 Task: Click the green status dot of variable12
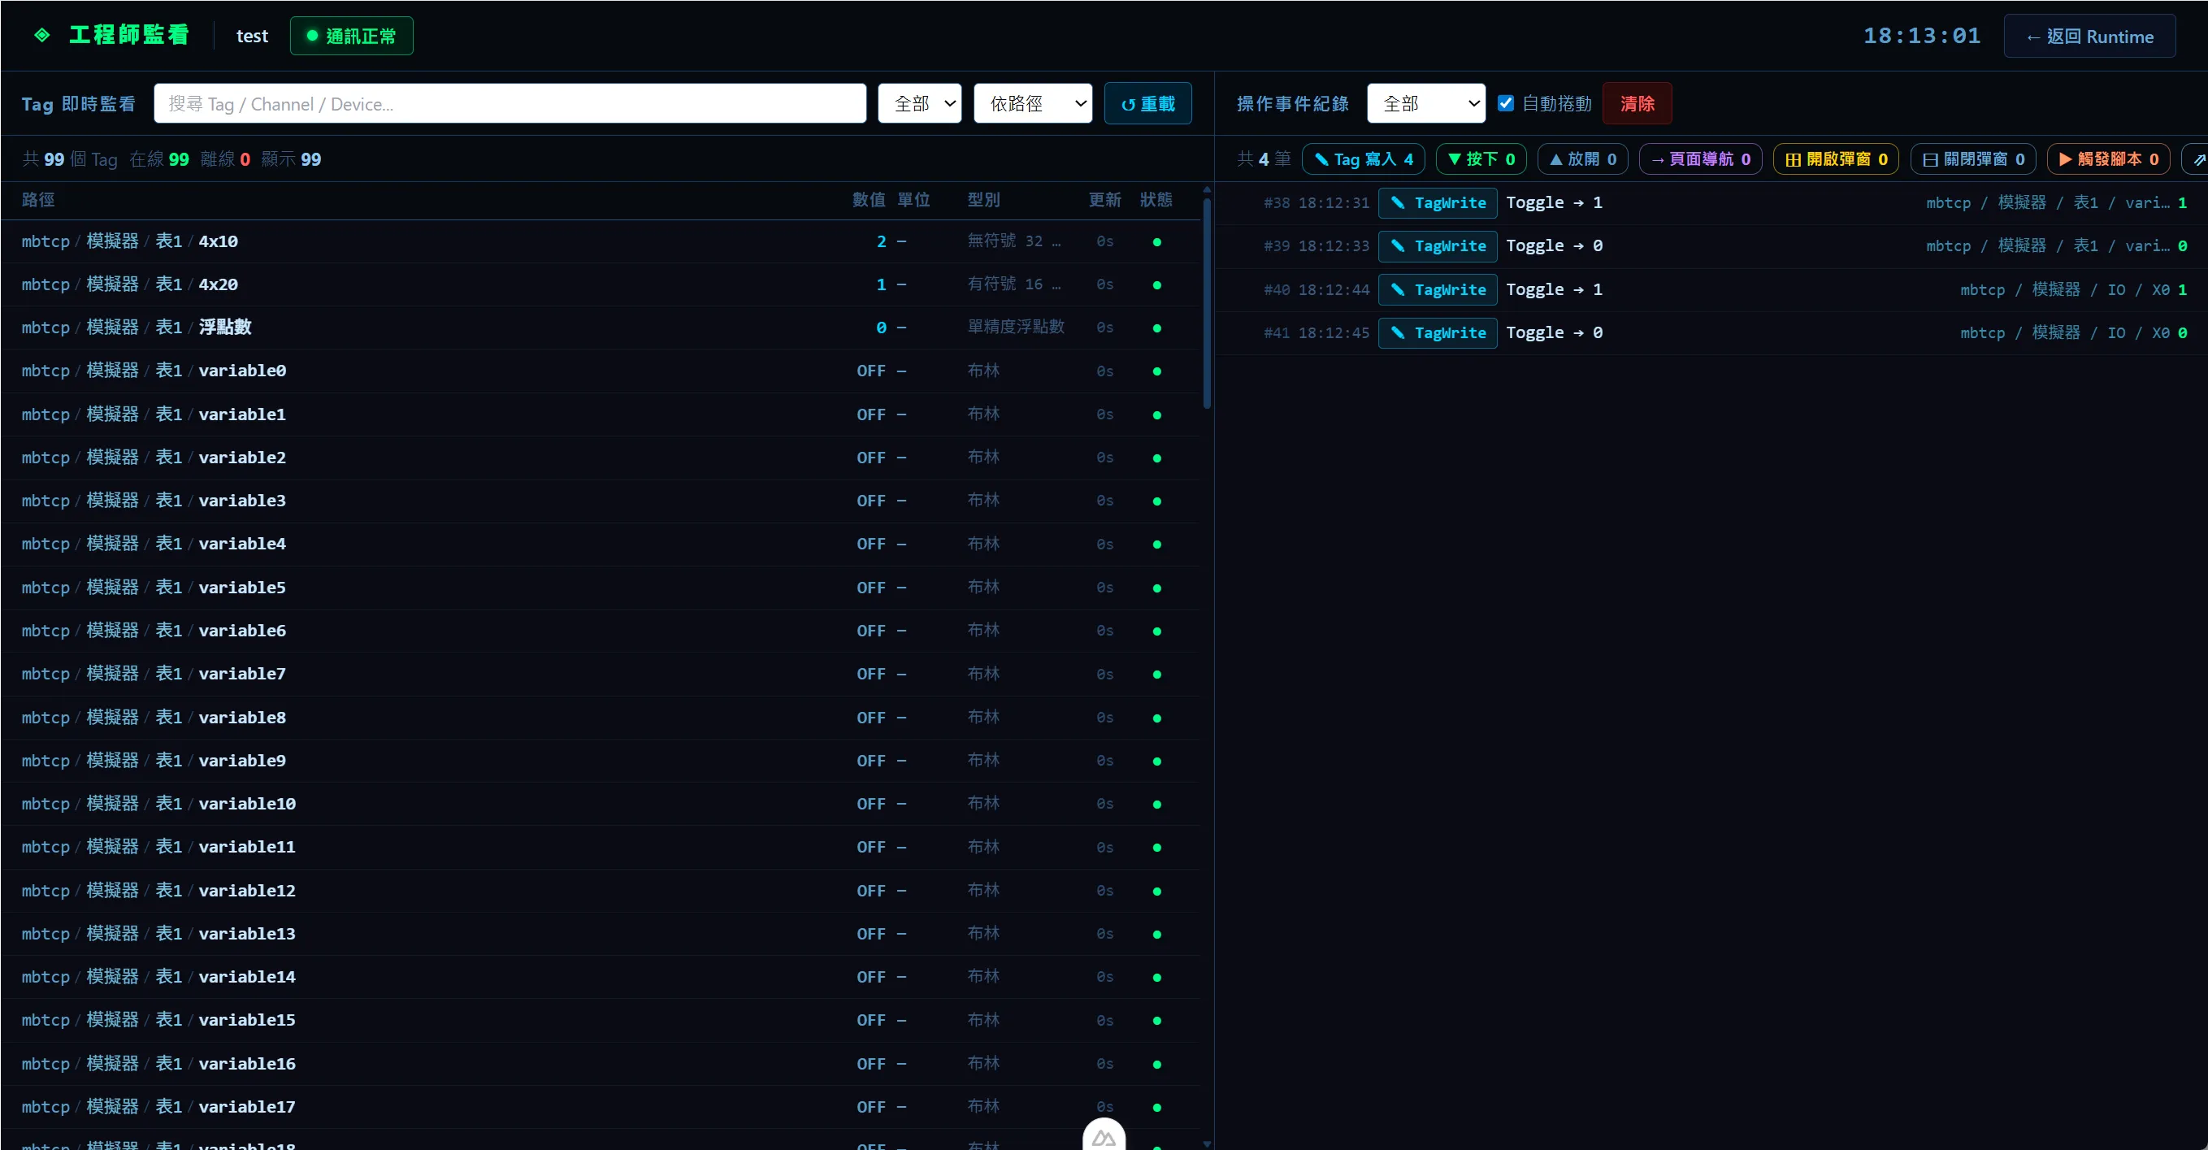(x=1157, y=892)
